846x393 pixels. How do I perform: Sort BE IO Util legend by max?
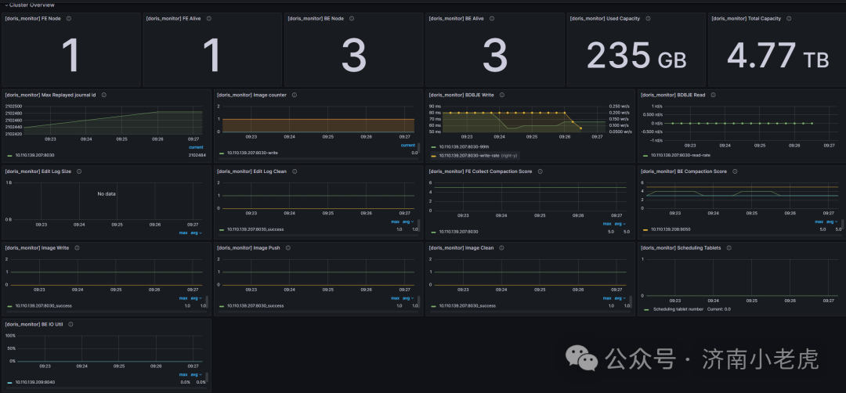point(183,374)
